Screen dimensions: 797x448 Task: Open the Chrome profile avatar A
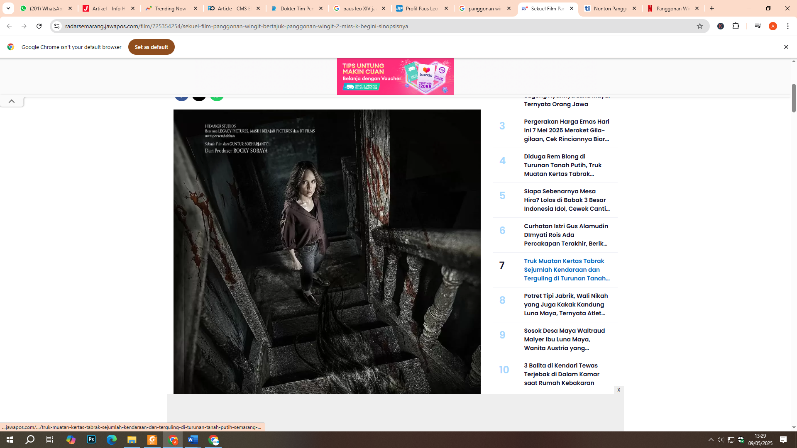click(773, 26)
